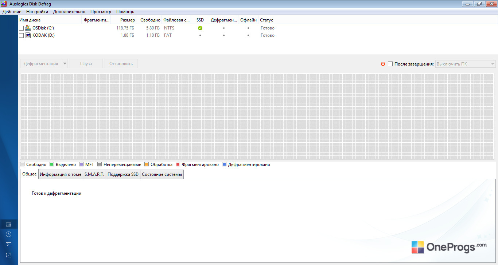Image resolution: width=498 pixels, height=265 pixels.
Task: Select the OSDisk (C:) row name
Action: (x=43, y=28)
